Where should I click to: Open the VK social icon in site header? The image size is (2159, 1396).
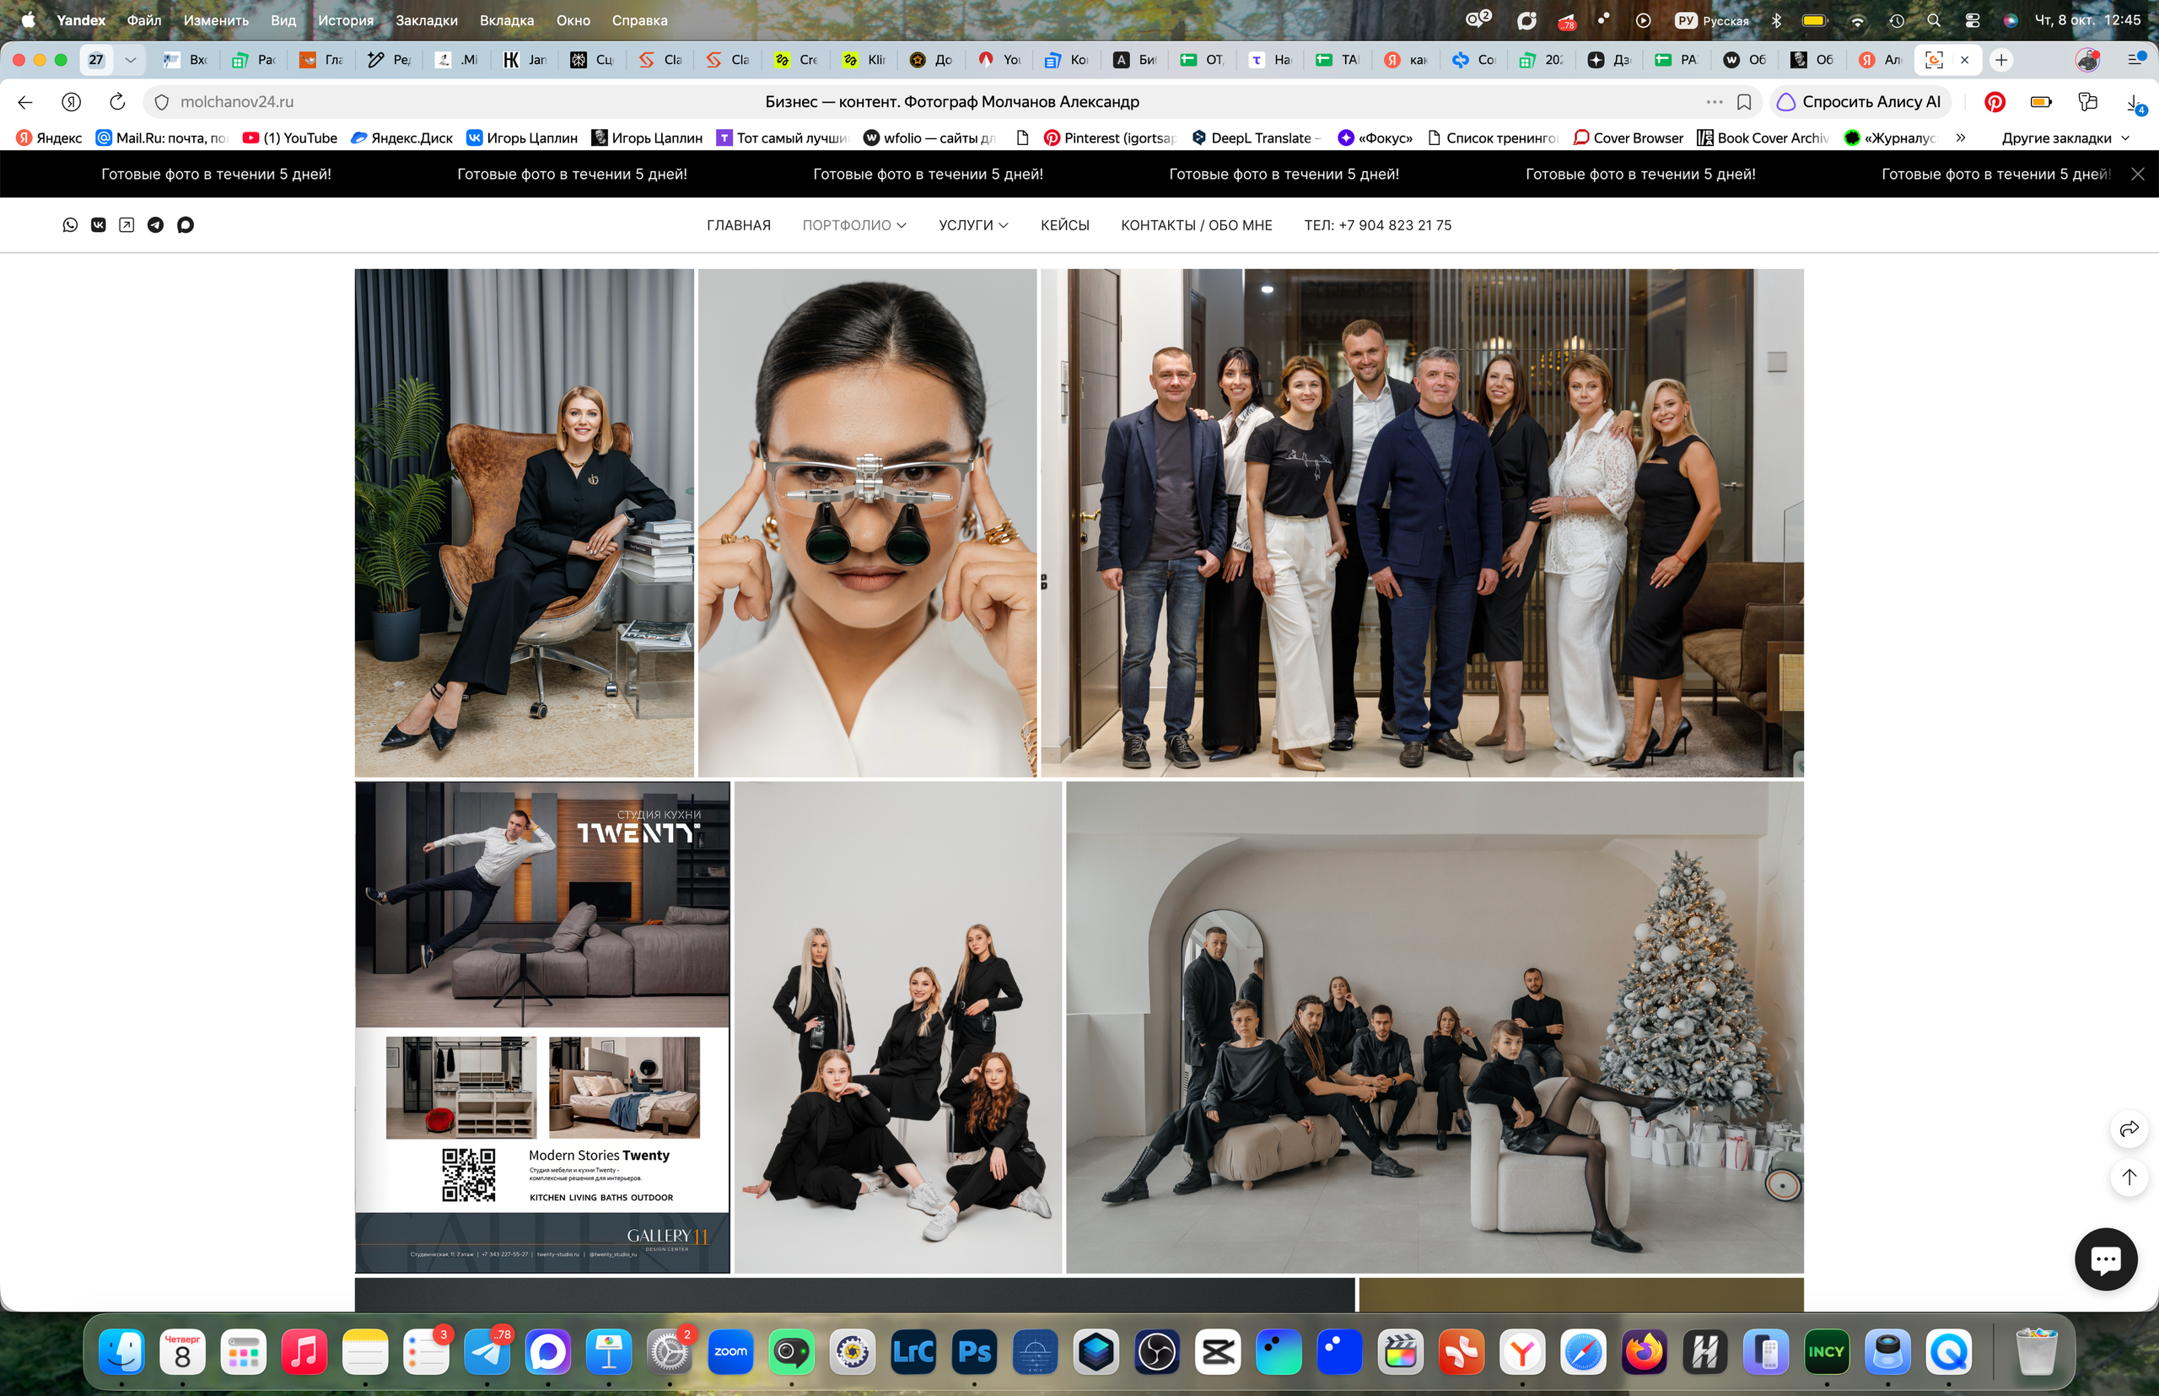point(99,225)
